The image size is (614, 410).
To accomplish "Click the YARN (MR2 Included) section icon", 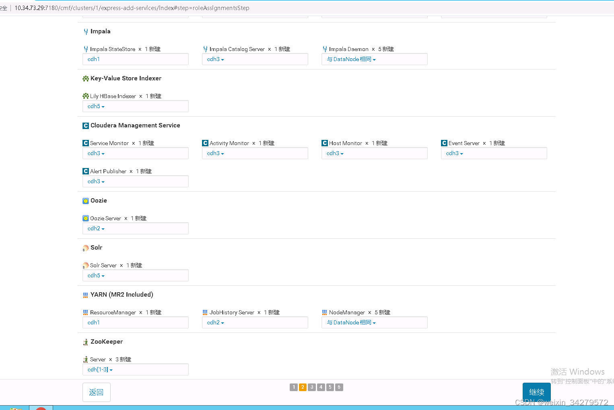I will click(x=86, y=295).
